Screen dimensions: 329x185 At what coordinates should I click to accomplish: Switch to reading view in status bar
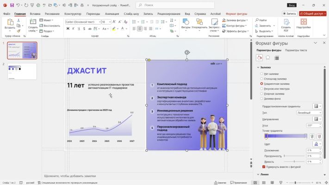coord(272,183)
